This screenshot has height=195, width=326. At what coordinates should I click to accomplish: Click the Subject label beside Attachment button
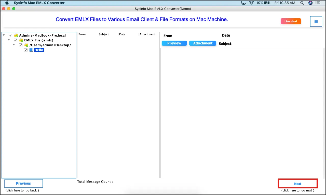(225, 44)
